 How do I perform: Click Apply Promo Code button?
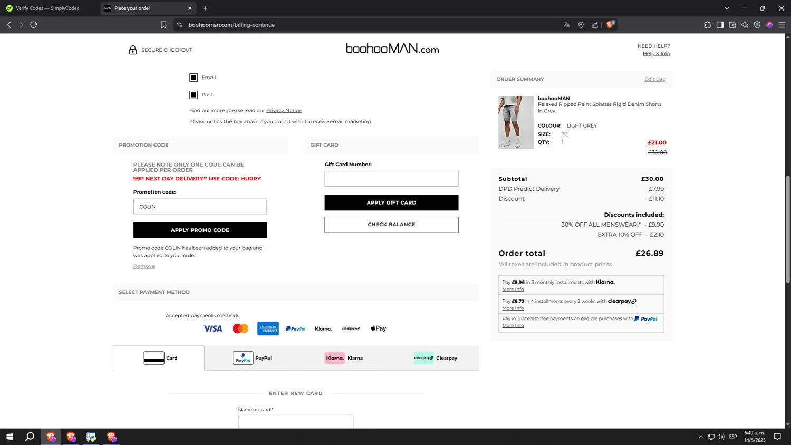200,230
